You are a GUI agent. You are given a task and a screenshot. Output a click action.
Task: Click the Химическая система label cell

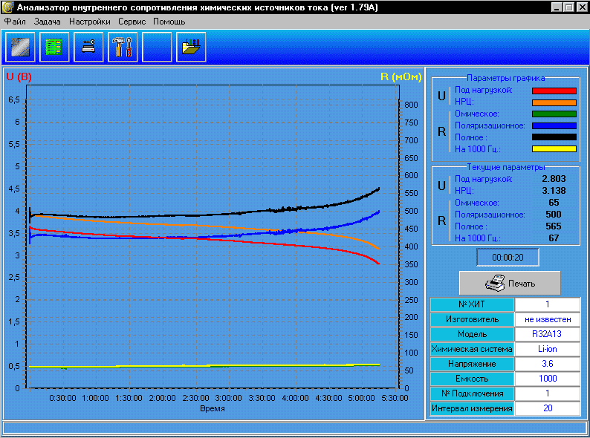[x=472, y=349]
